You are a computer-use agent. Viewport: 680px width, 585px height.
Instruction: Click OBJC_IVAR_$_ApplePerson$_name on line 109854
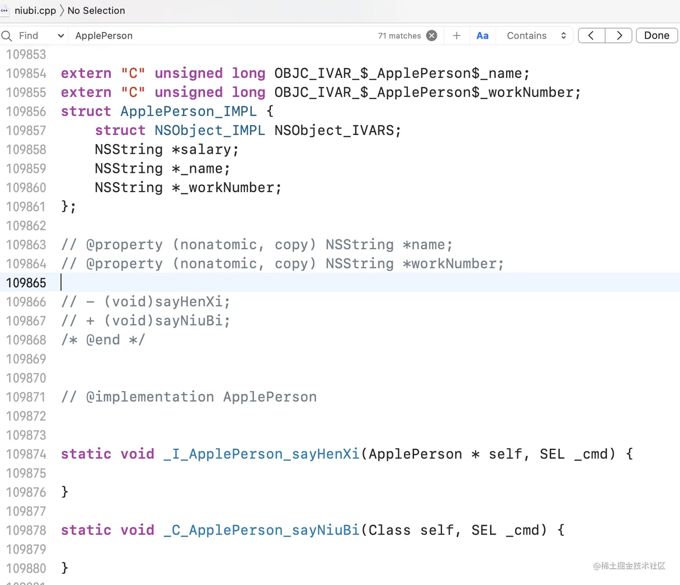(398, 73)
